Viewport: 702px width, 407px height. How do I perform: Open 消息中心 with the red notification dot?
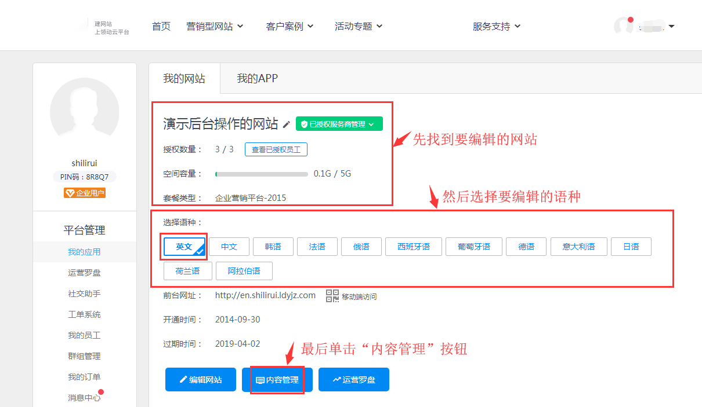tap(84, 398)
